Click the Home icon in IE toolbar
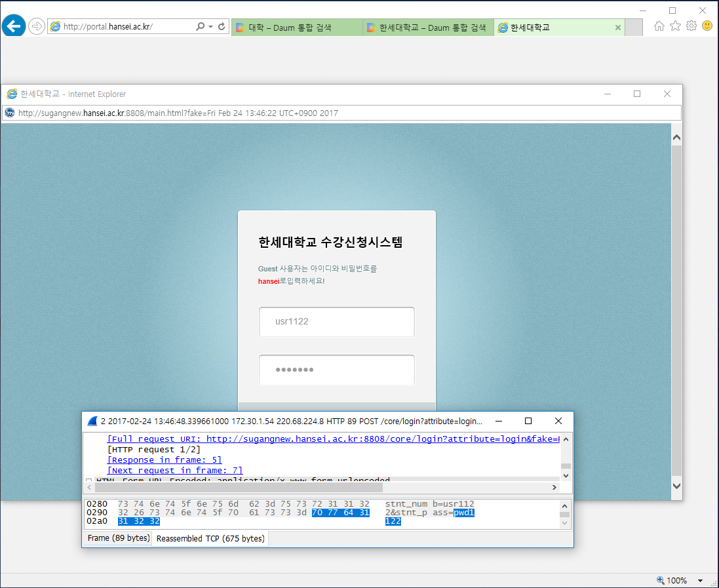The width and height of the screenshot is (719, 588). click(x=659, y=26)
